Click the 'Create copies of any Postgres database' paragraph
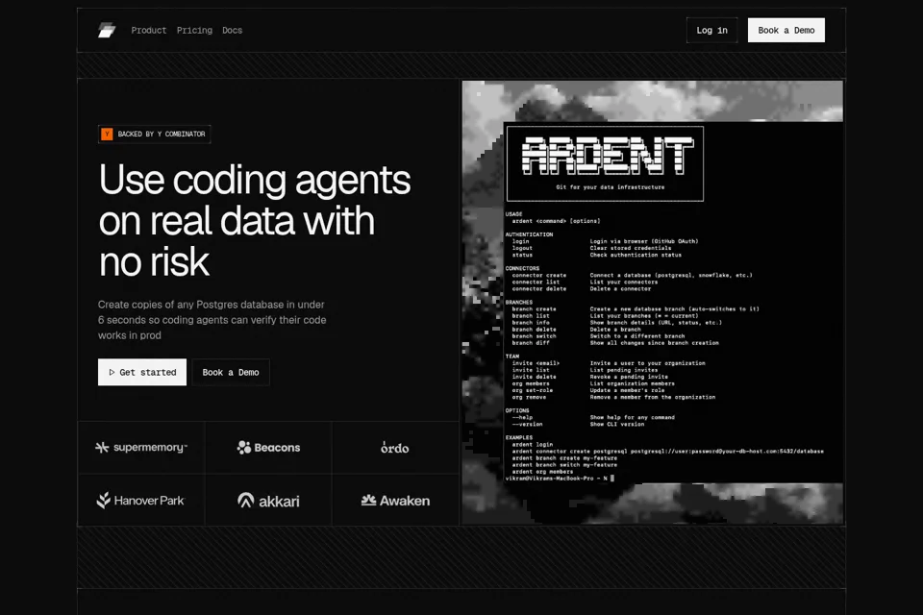The image size is (923, 615). 212,320
